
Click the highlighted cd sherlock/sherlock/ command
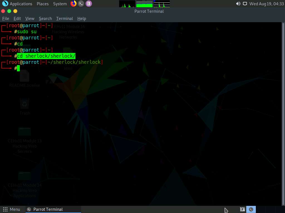[46, 56]
